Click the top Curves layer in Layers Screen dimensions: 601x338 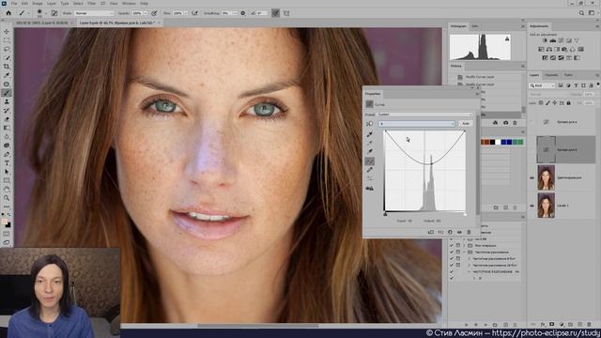click(562, 122)
